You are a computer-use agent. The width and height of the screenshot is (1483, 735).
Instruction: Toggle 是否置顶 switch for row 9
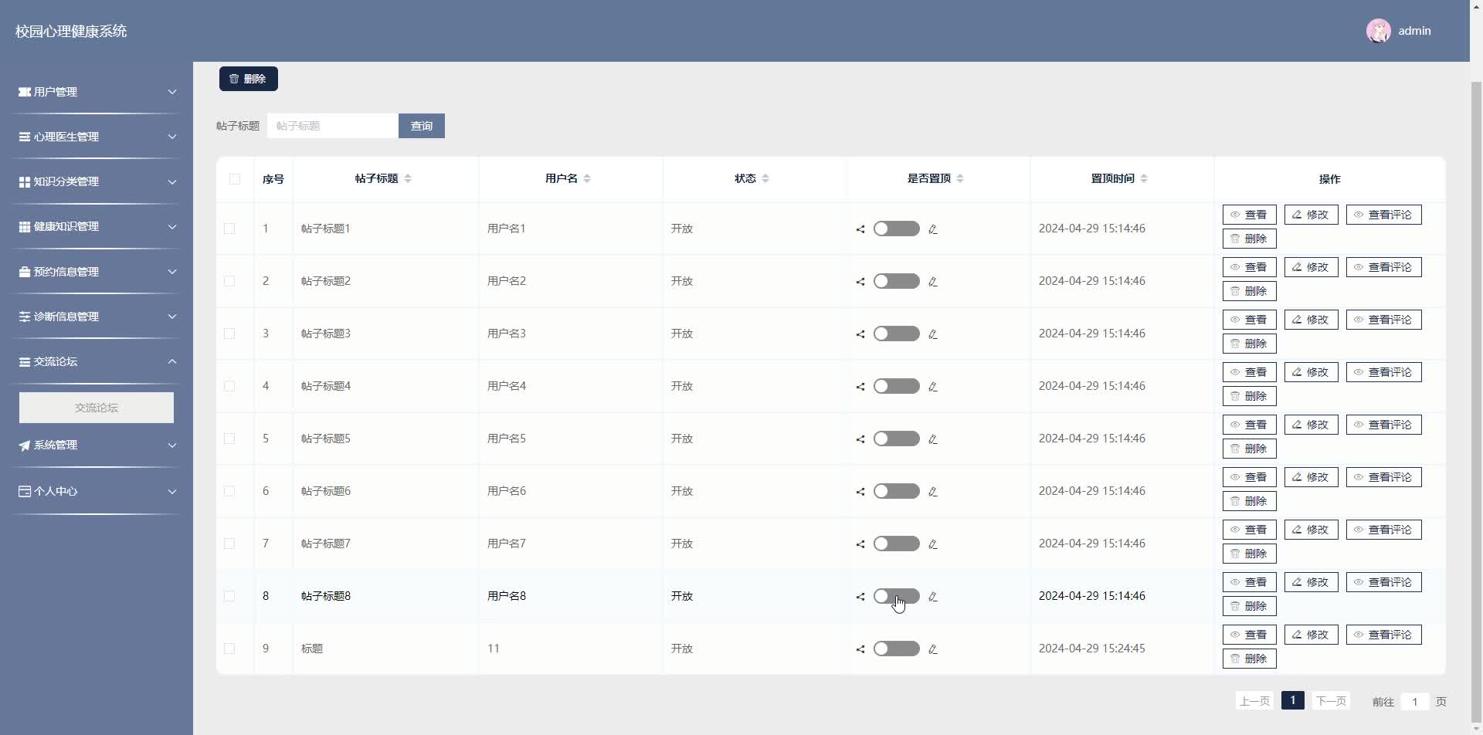click(896, 649)
